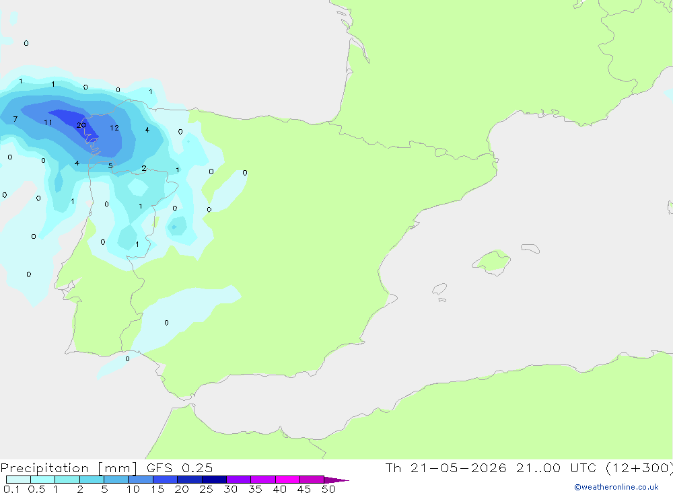Click the '11' precipitation value on the map
The image size is (673, 493).
(x=48, y=122)
